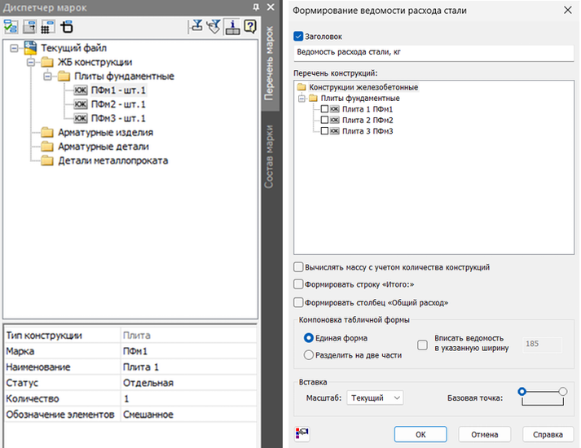Select Разделить на две части radio button

pos(308,355)
